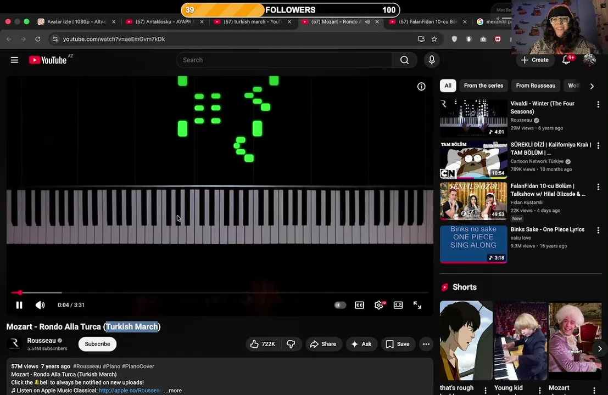Viewport: 608px width, 395px height.
Task: Select the From Rousseau chip
Action: pyautogui.click(x=536, y=86)
